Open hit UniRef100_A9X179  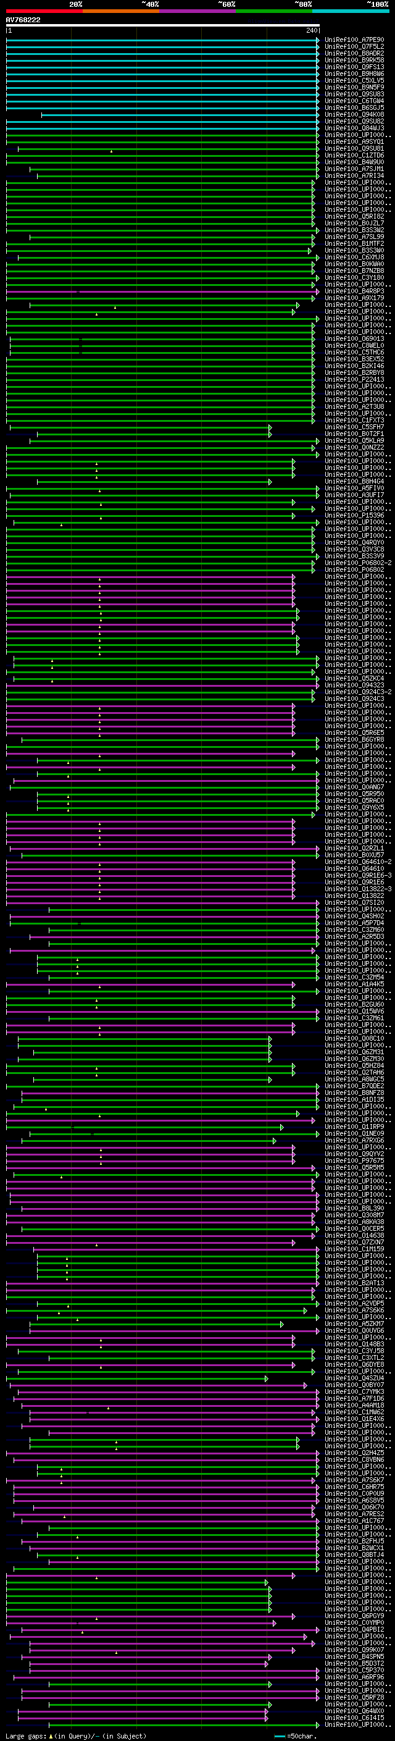pyautogui.click(x=354, y=298)
